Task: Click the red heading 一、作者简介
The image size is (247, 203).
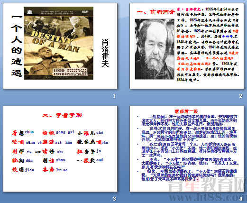Action: click(x=156, y=12)
